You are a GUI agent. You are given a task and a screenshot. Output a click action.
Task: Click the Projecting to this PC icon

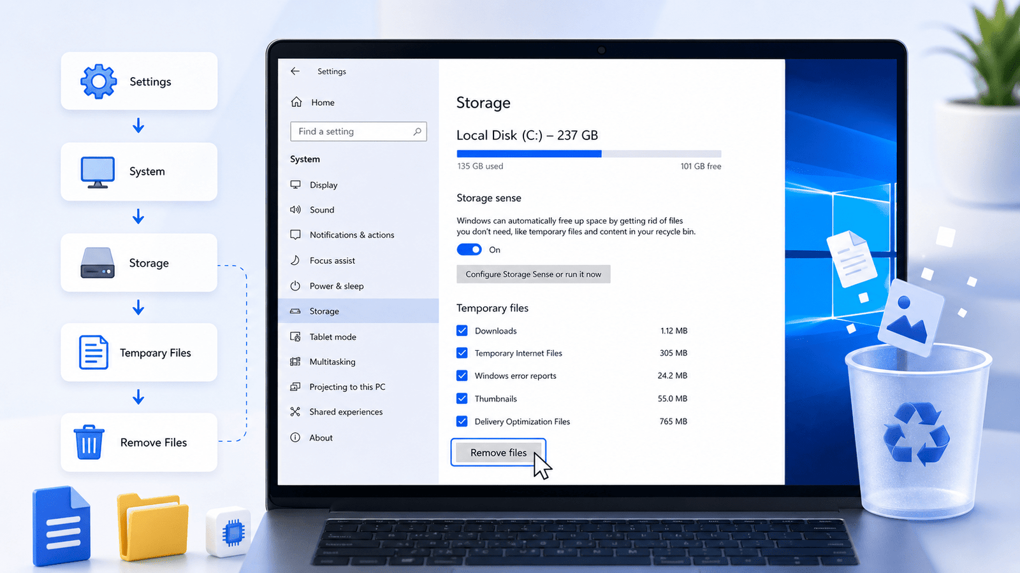point(295,386)
